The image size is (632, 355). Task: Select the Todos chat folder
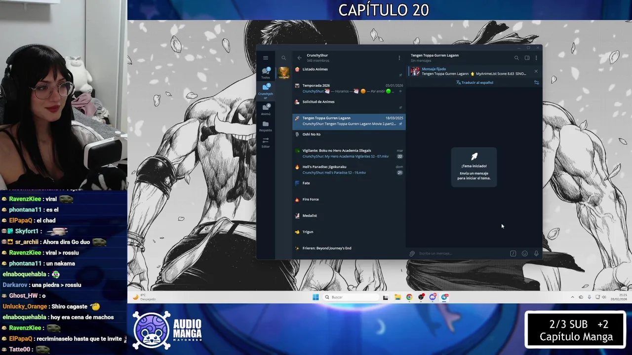coord(266,73)
